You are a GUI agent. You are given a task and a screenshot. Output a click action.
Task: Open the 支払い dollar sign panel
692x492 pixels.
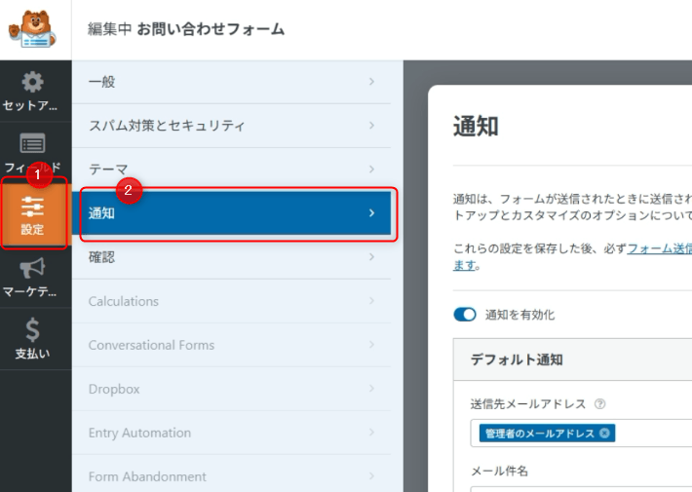tap(32, 338)
